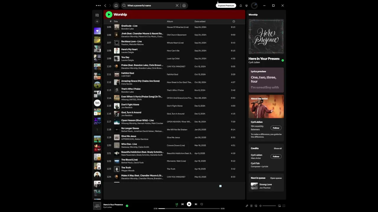Sort by the Date added column

(x=200, y=21)
